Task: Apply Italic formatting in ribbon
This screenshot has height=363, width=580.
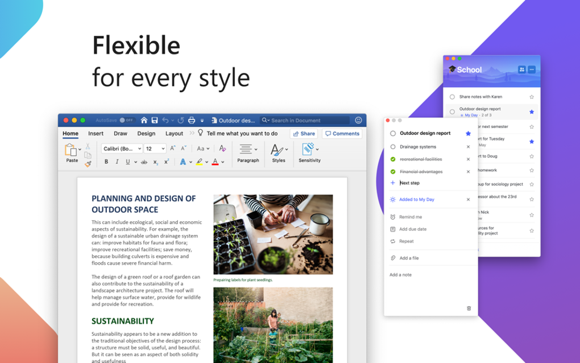Action: pos(117,162)
